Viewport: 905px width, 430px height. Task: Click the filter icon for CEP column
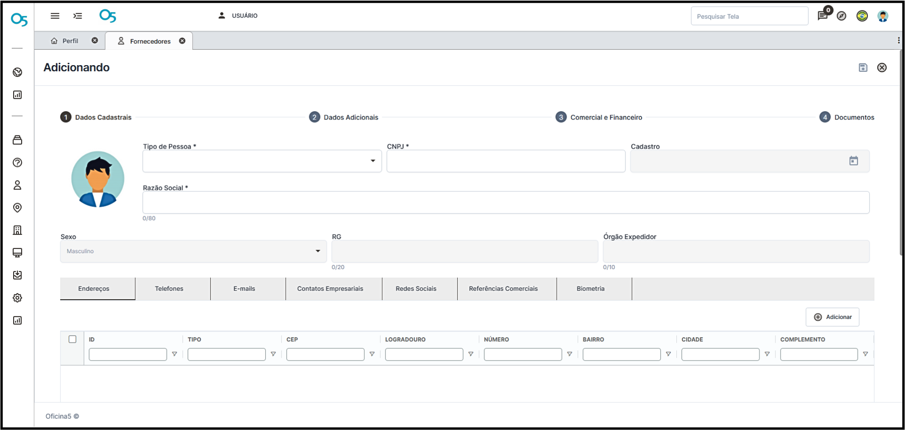click(372, 354)
